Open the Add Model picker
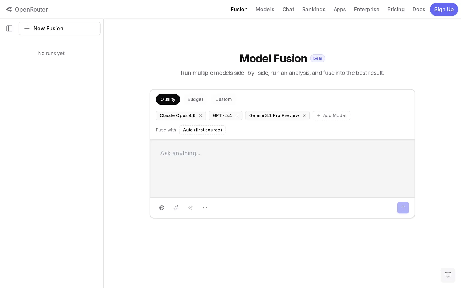Viewport: 461px width, 288px height. (331, 115)
